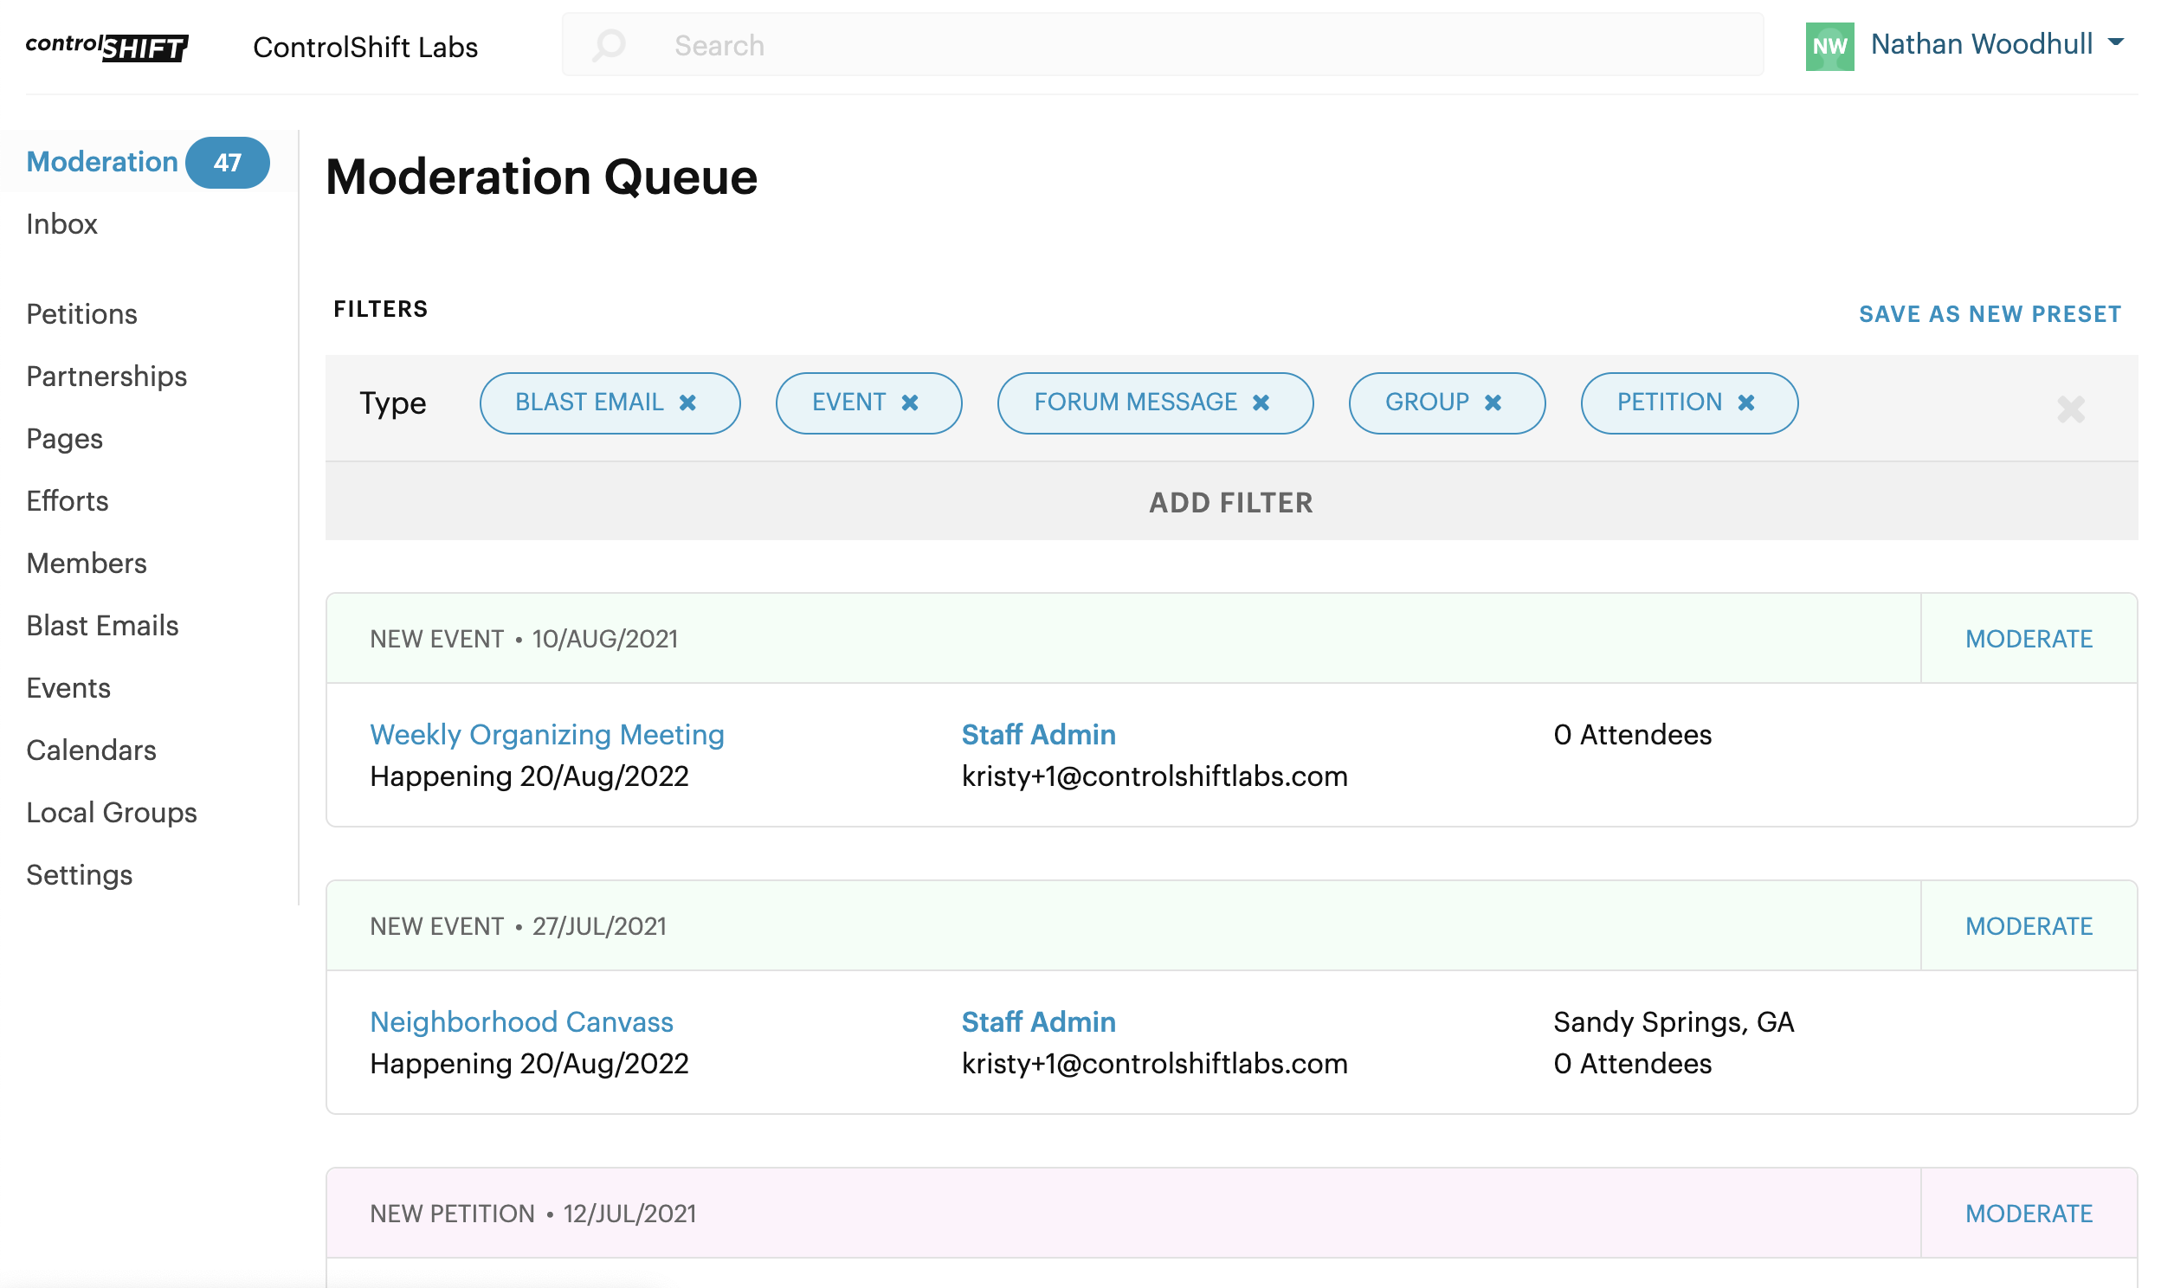Image resolution: width=2161 pixels, height=1288 pixels.
Task: Remove the FORUM MESSAGE filter chip
Action: pyautogui.click(x=1261, y=402)
